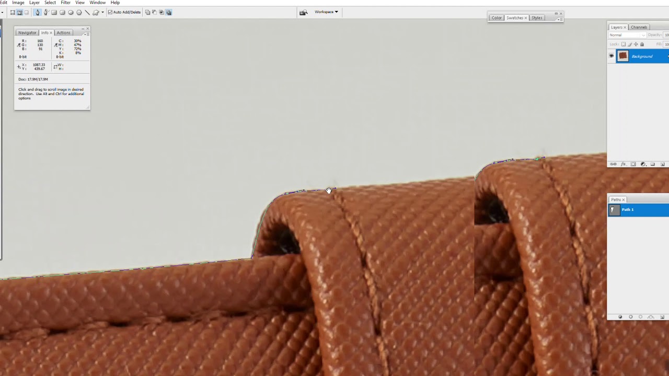Create a new group folder icon

652,164
